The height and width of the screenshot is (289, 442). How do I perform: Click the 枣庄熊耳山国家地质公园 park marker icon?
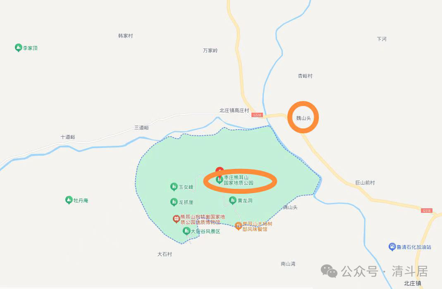coord(219,180)
